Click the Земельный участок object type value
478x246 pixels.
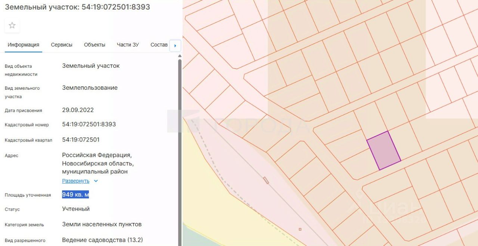coord(91,66)
